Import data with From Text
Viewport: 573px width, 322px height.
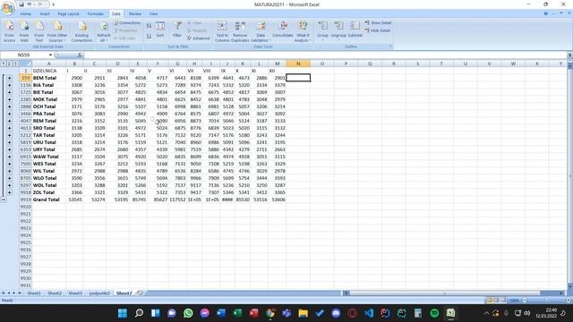coord(39,31)
